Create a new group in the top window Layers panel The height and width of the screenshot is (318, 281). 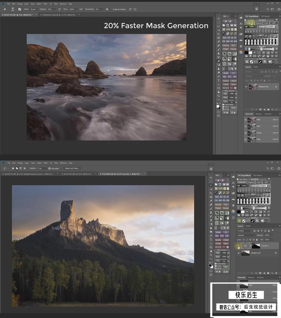(x=268, y=109)
